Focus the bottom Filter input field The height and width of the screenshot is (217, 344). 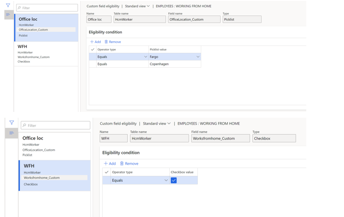click(56, 125)
